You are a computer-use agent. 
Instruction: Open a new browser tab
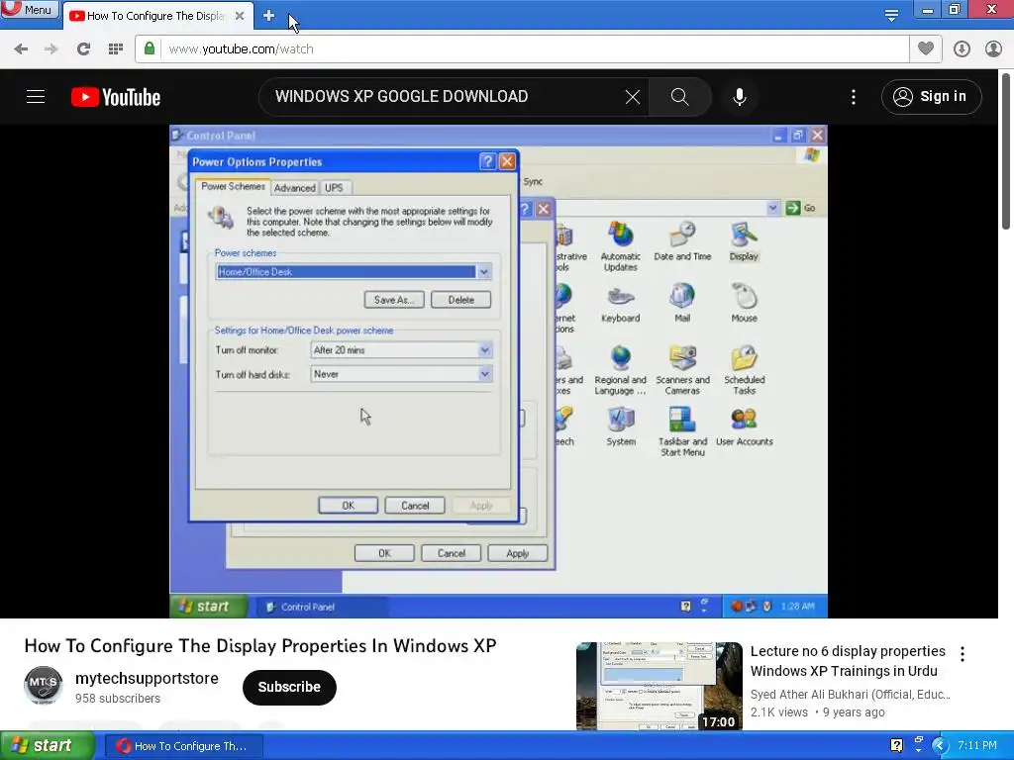pos(269,16)
